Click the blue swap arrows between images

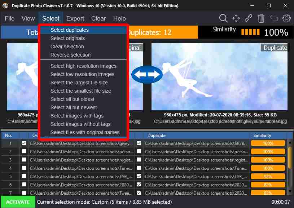tap(147, 75)
